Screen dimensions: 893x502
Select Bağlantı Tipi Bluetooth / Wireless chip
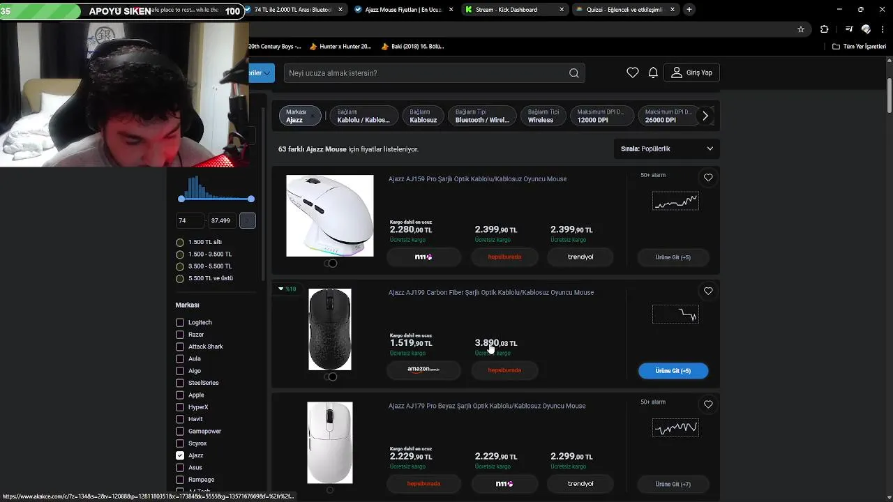(x=482, y=116)
